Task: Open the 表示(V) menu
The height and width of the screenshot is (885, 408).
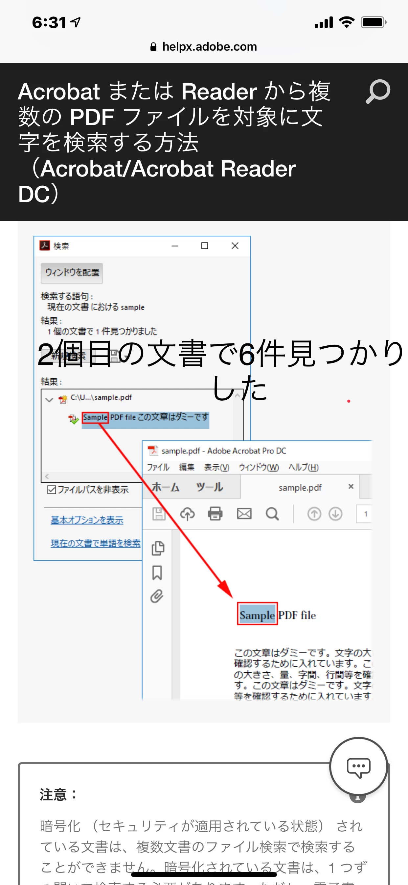Action: (x=217, y=467)
